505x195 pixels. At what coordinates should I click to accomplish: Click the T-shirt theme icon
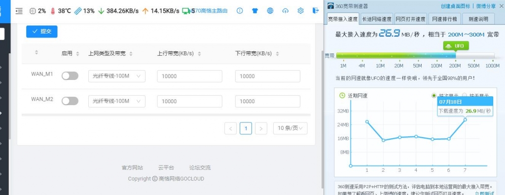point(255,11)
